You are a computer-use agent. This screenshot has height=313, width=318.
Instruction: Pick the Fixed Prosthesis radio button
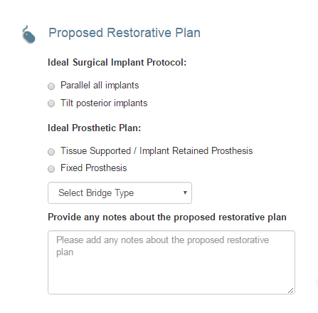[x=51, y=169]
